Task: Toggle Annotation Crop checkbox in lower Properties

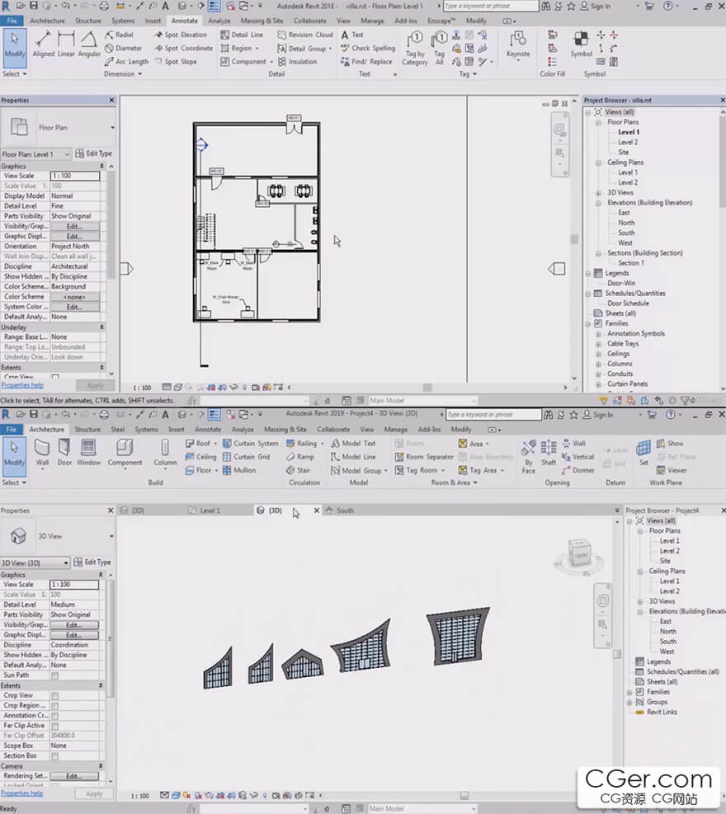Action: (x=55, y=716)
